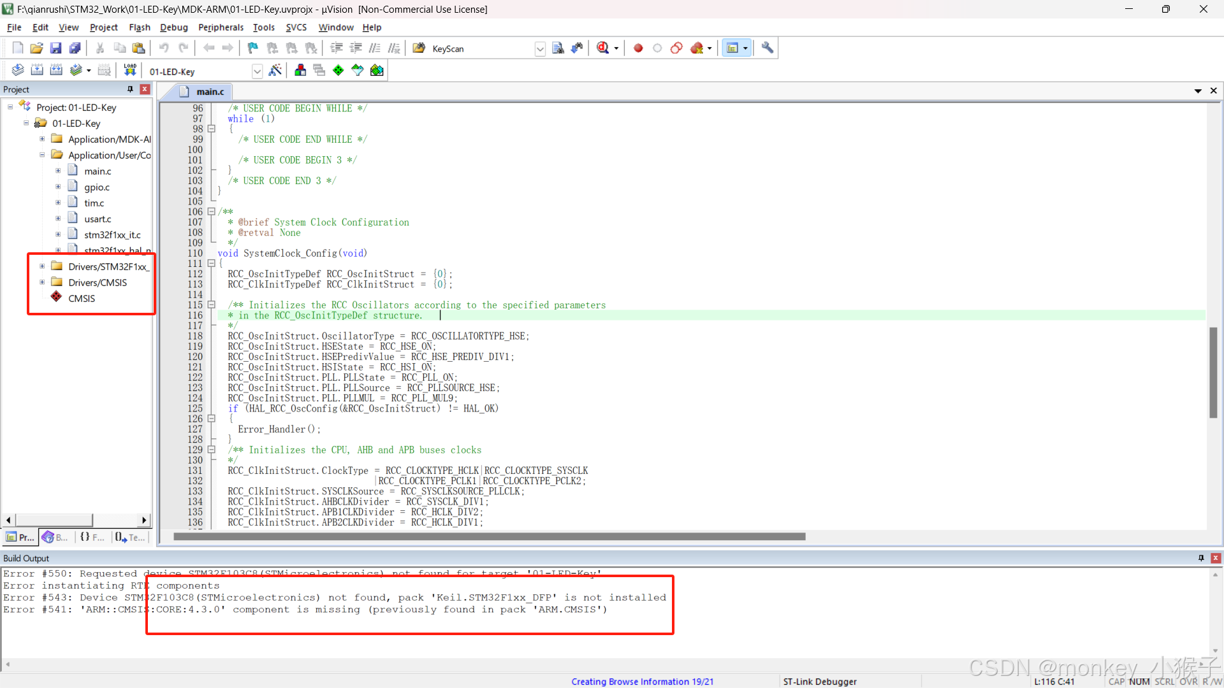Open the Flash menu
Screen dimensions: 1224x688
pyautogui.click(x=139, y=27)
